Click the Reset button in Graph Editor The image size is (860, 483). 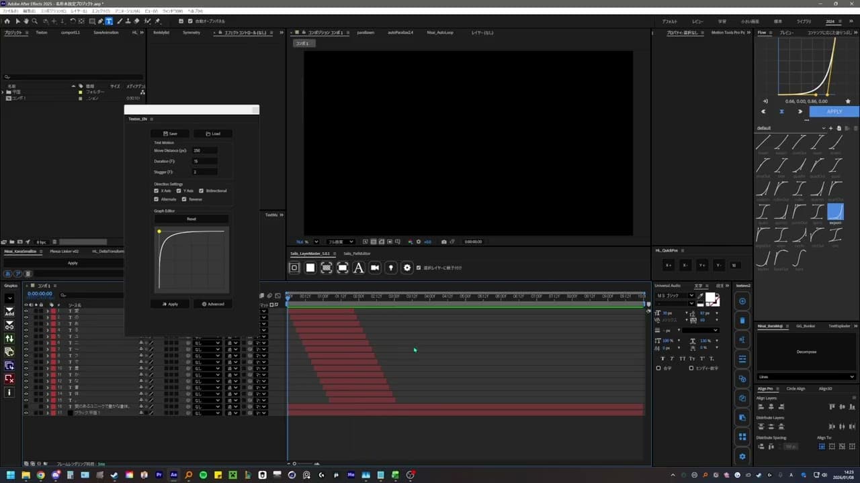[191, 219]
